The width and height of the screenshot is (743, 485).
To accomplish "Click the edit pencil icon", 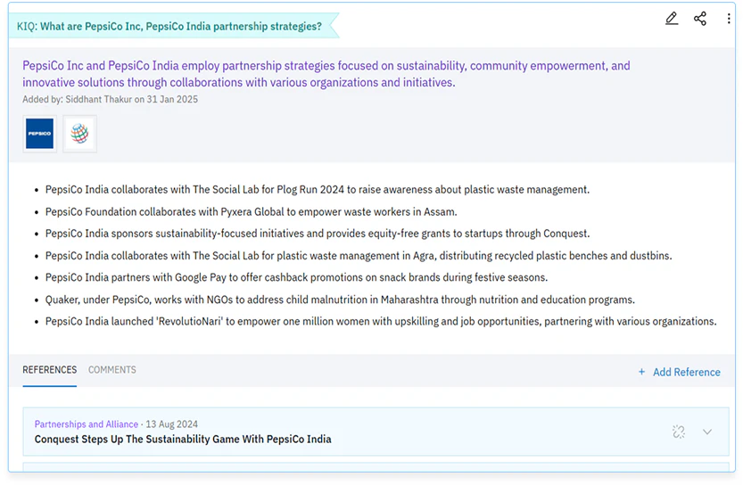I will tap(671, 19).
